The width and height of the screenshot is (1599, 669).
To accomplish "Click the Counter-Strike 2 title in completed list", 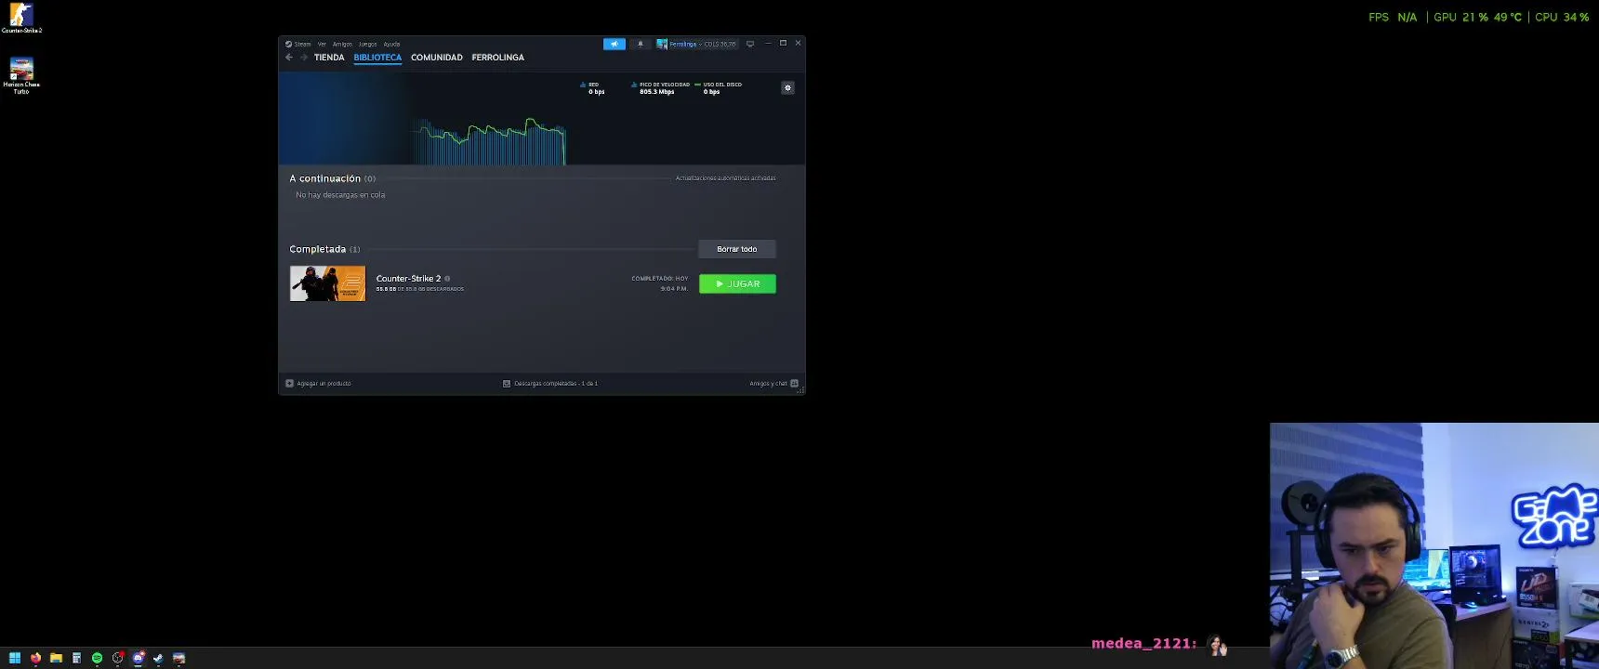I will coord(408,279).
